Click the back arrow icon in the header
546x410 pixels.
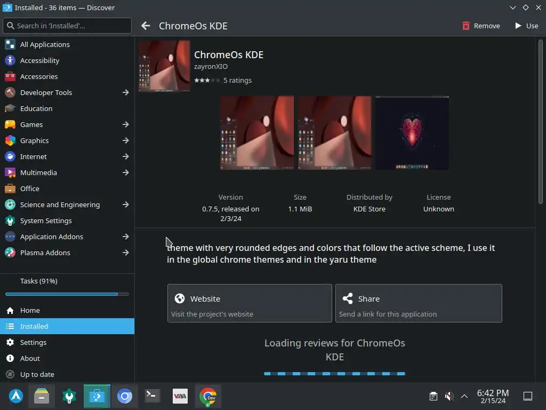[x=146, y=26]
